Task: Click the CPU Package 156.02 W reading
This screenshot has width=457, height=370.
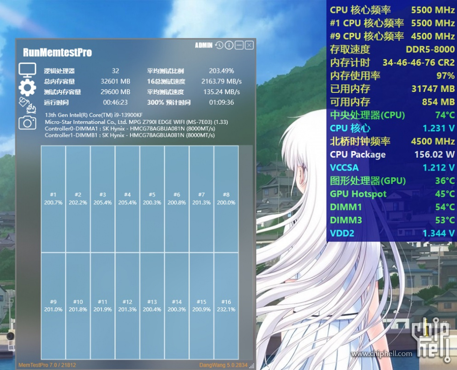Action: (392, 154)
